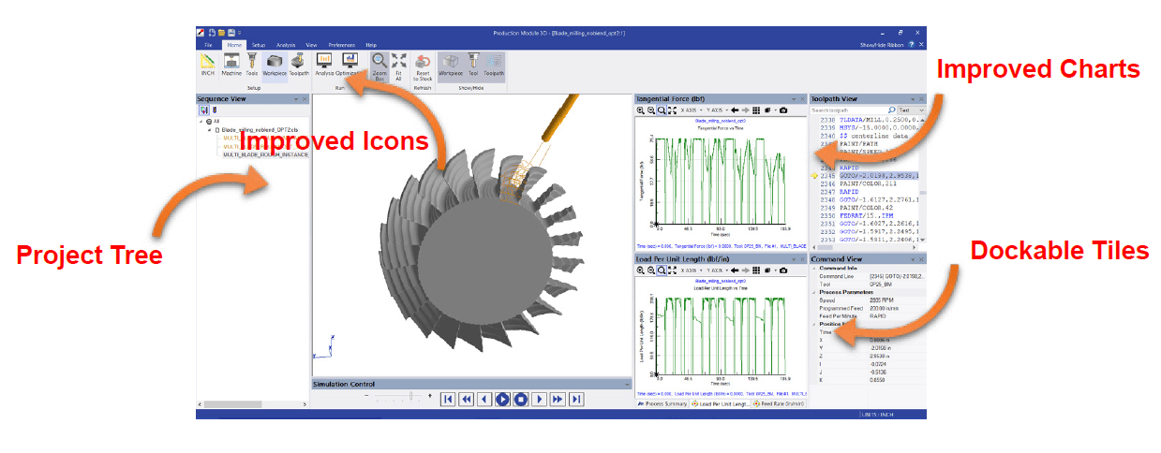1161x453 pixels.
Task: Open the Preferences ribbon tab
Action: coord(341,45)
